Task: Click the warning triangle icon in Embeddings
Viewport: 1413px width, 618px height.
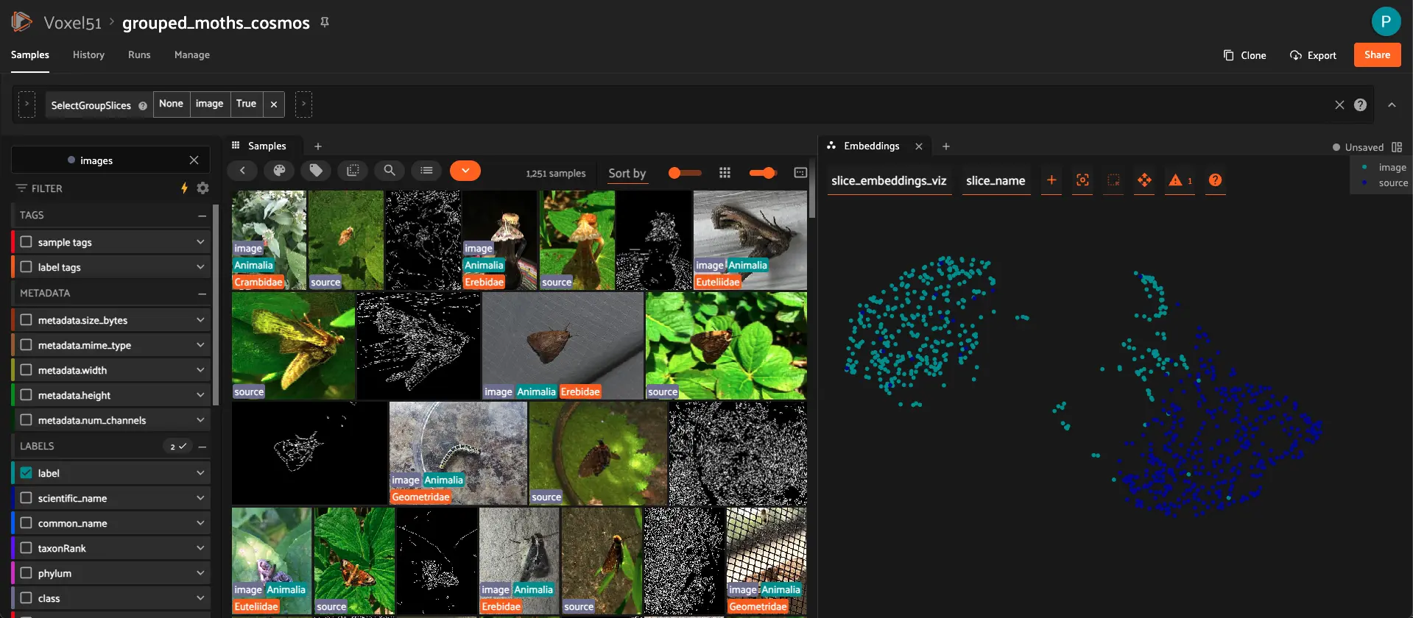Action: [x=1175, y=180]
